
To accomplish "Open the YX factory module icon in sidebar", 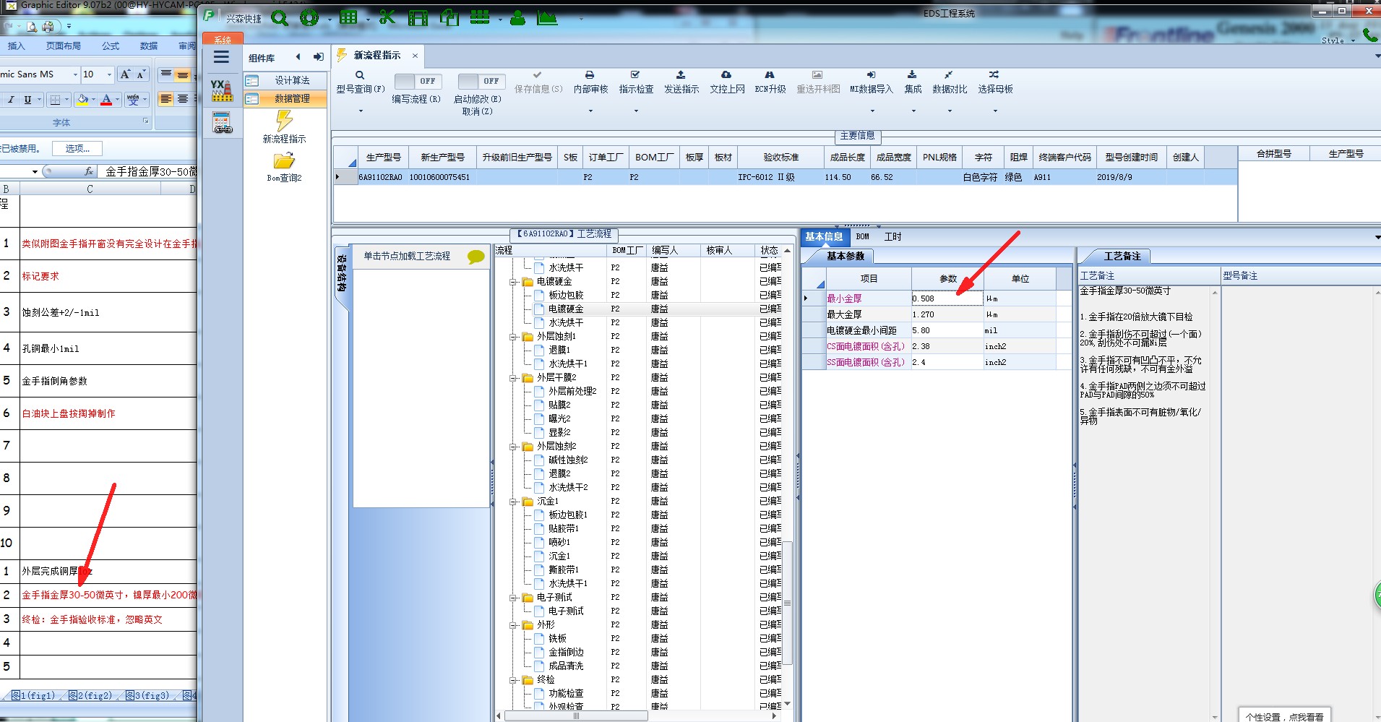I will pos(222,90).
